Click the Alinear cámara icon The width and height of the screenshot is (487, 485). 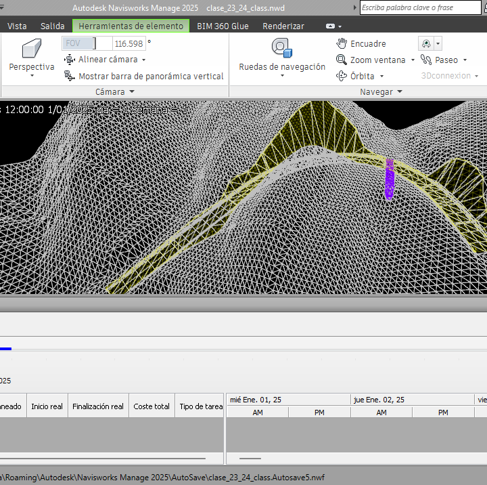coord(69,60)
